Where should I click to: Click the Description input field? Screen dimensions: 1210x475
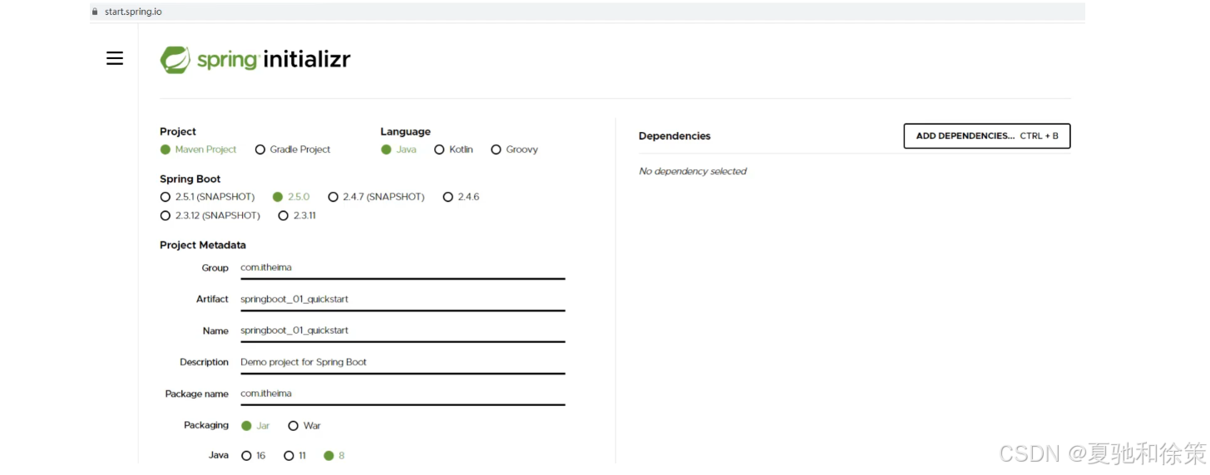(403, 363)
